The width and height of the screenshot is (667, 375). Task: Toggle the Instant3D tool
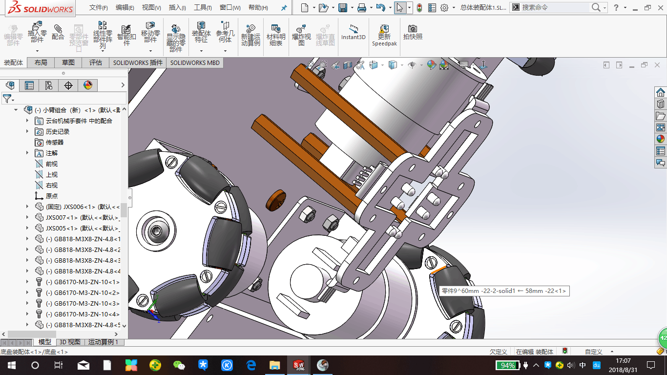354,32
